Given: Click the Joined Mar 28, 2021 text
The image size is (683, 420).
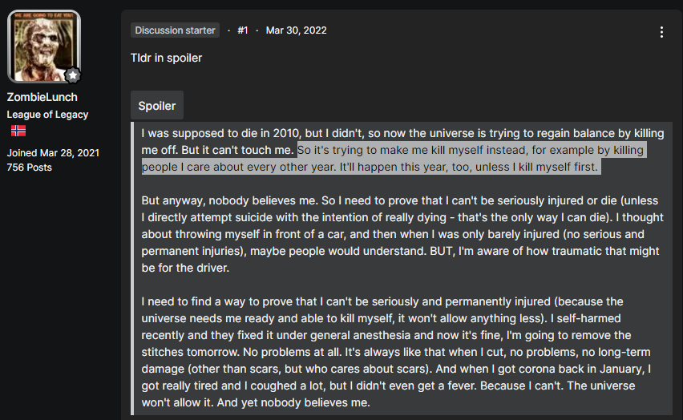Looking at the screenshot, I should coord(53,153).
